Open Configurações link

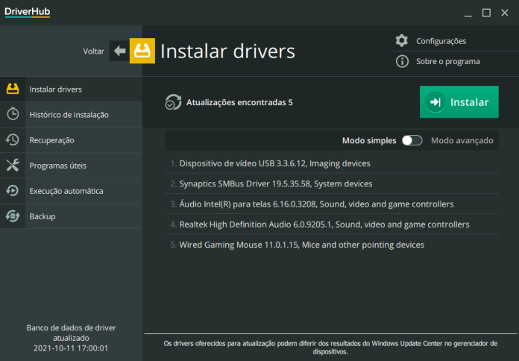[441, 41]
